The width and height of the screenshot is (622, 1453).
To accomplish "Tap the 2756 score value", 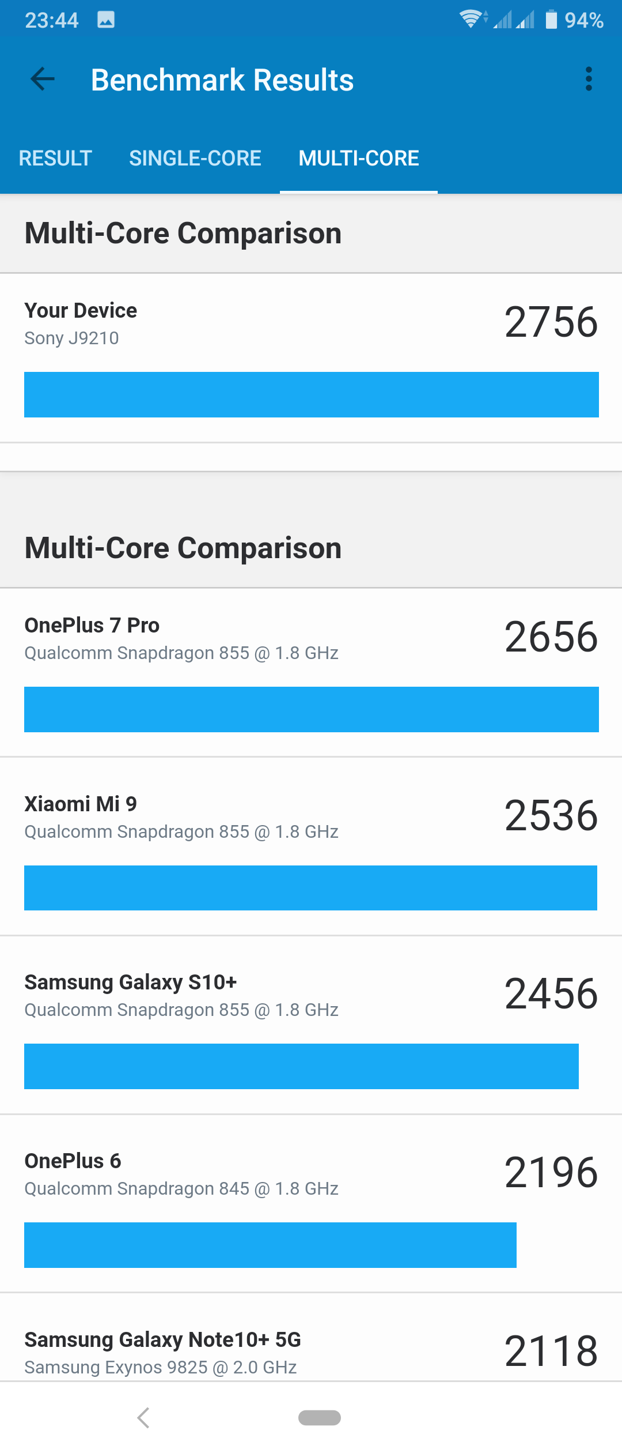I will (551, 322).
